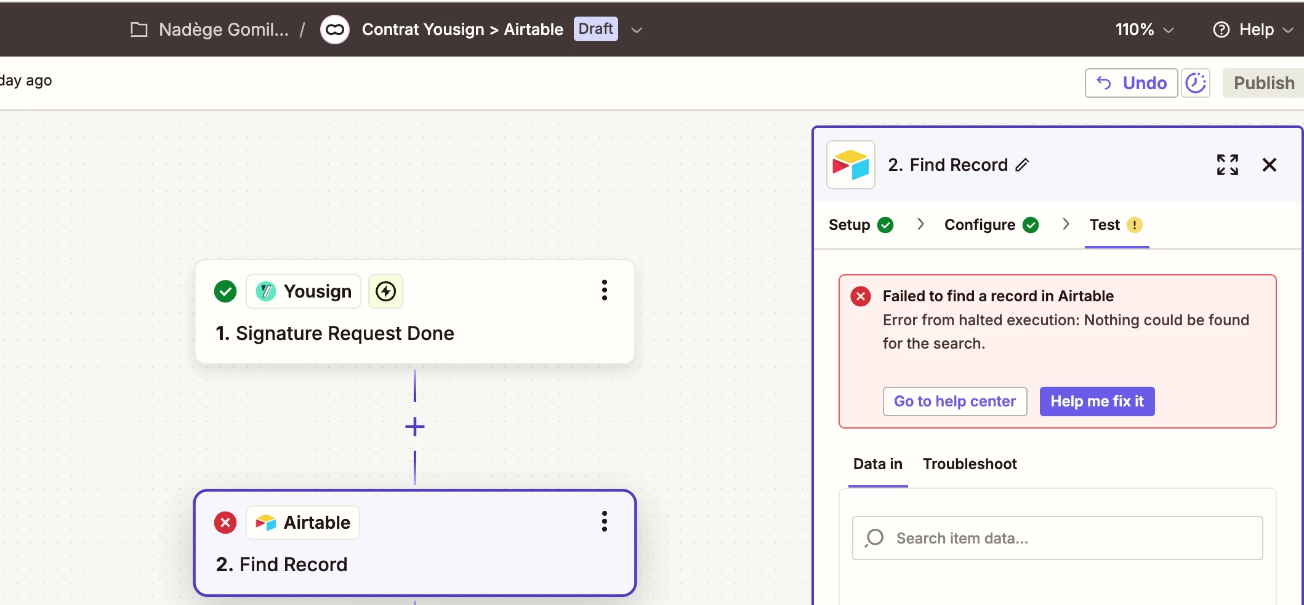
Task: Click the Search item data field
Action: point(1057,538)
